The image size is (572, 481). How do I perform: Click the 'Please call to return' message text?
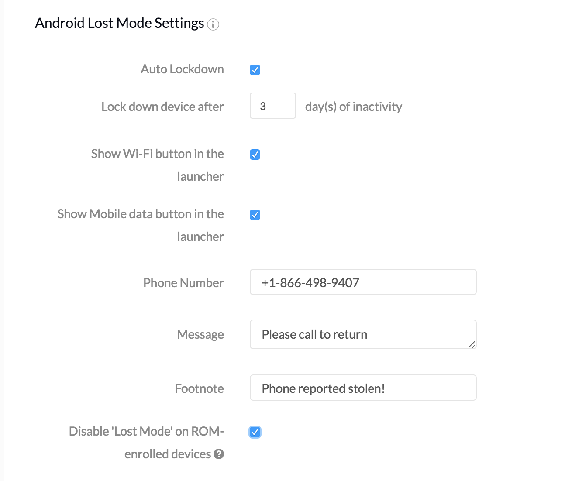(x=314, y=334)
